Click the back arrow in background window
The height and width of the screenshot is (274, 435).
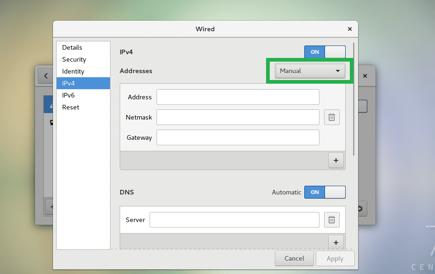tap(46, 75)
